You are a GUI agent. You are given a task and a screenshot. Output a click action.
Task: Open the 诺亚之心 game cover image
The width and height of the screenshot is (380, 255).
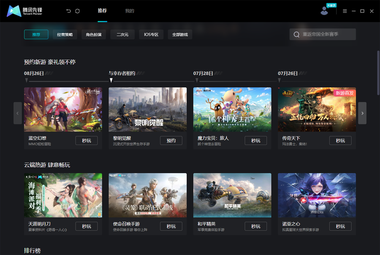pos(317,195)
